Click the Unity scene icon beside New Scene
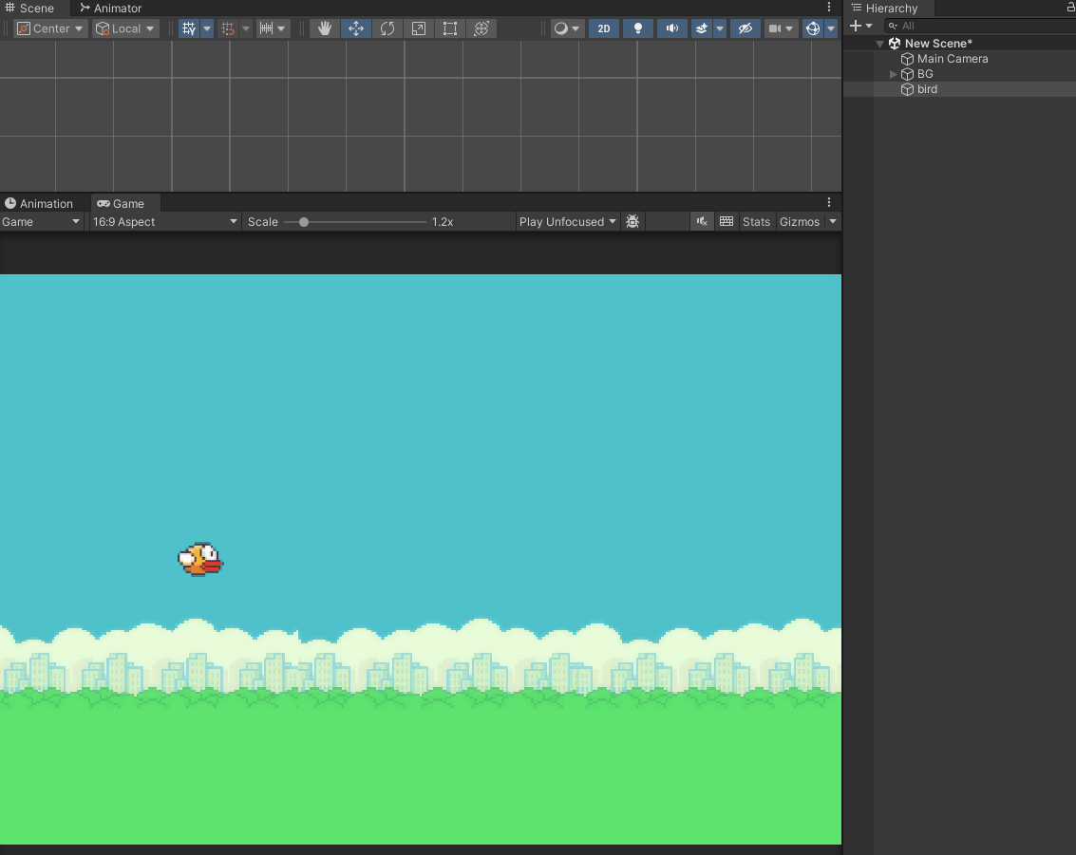Viewport: 1076px width, 855px height. 895,44
